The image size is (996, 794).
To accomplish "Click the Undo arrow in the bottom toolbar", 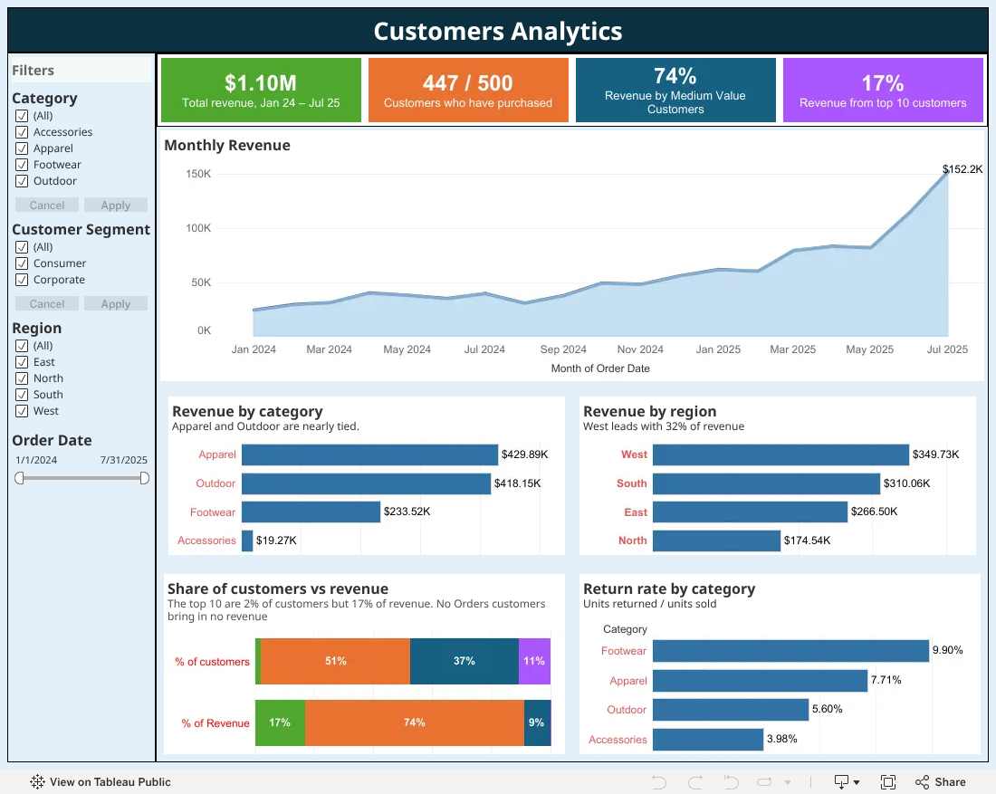I will [x=658, y=782].
